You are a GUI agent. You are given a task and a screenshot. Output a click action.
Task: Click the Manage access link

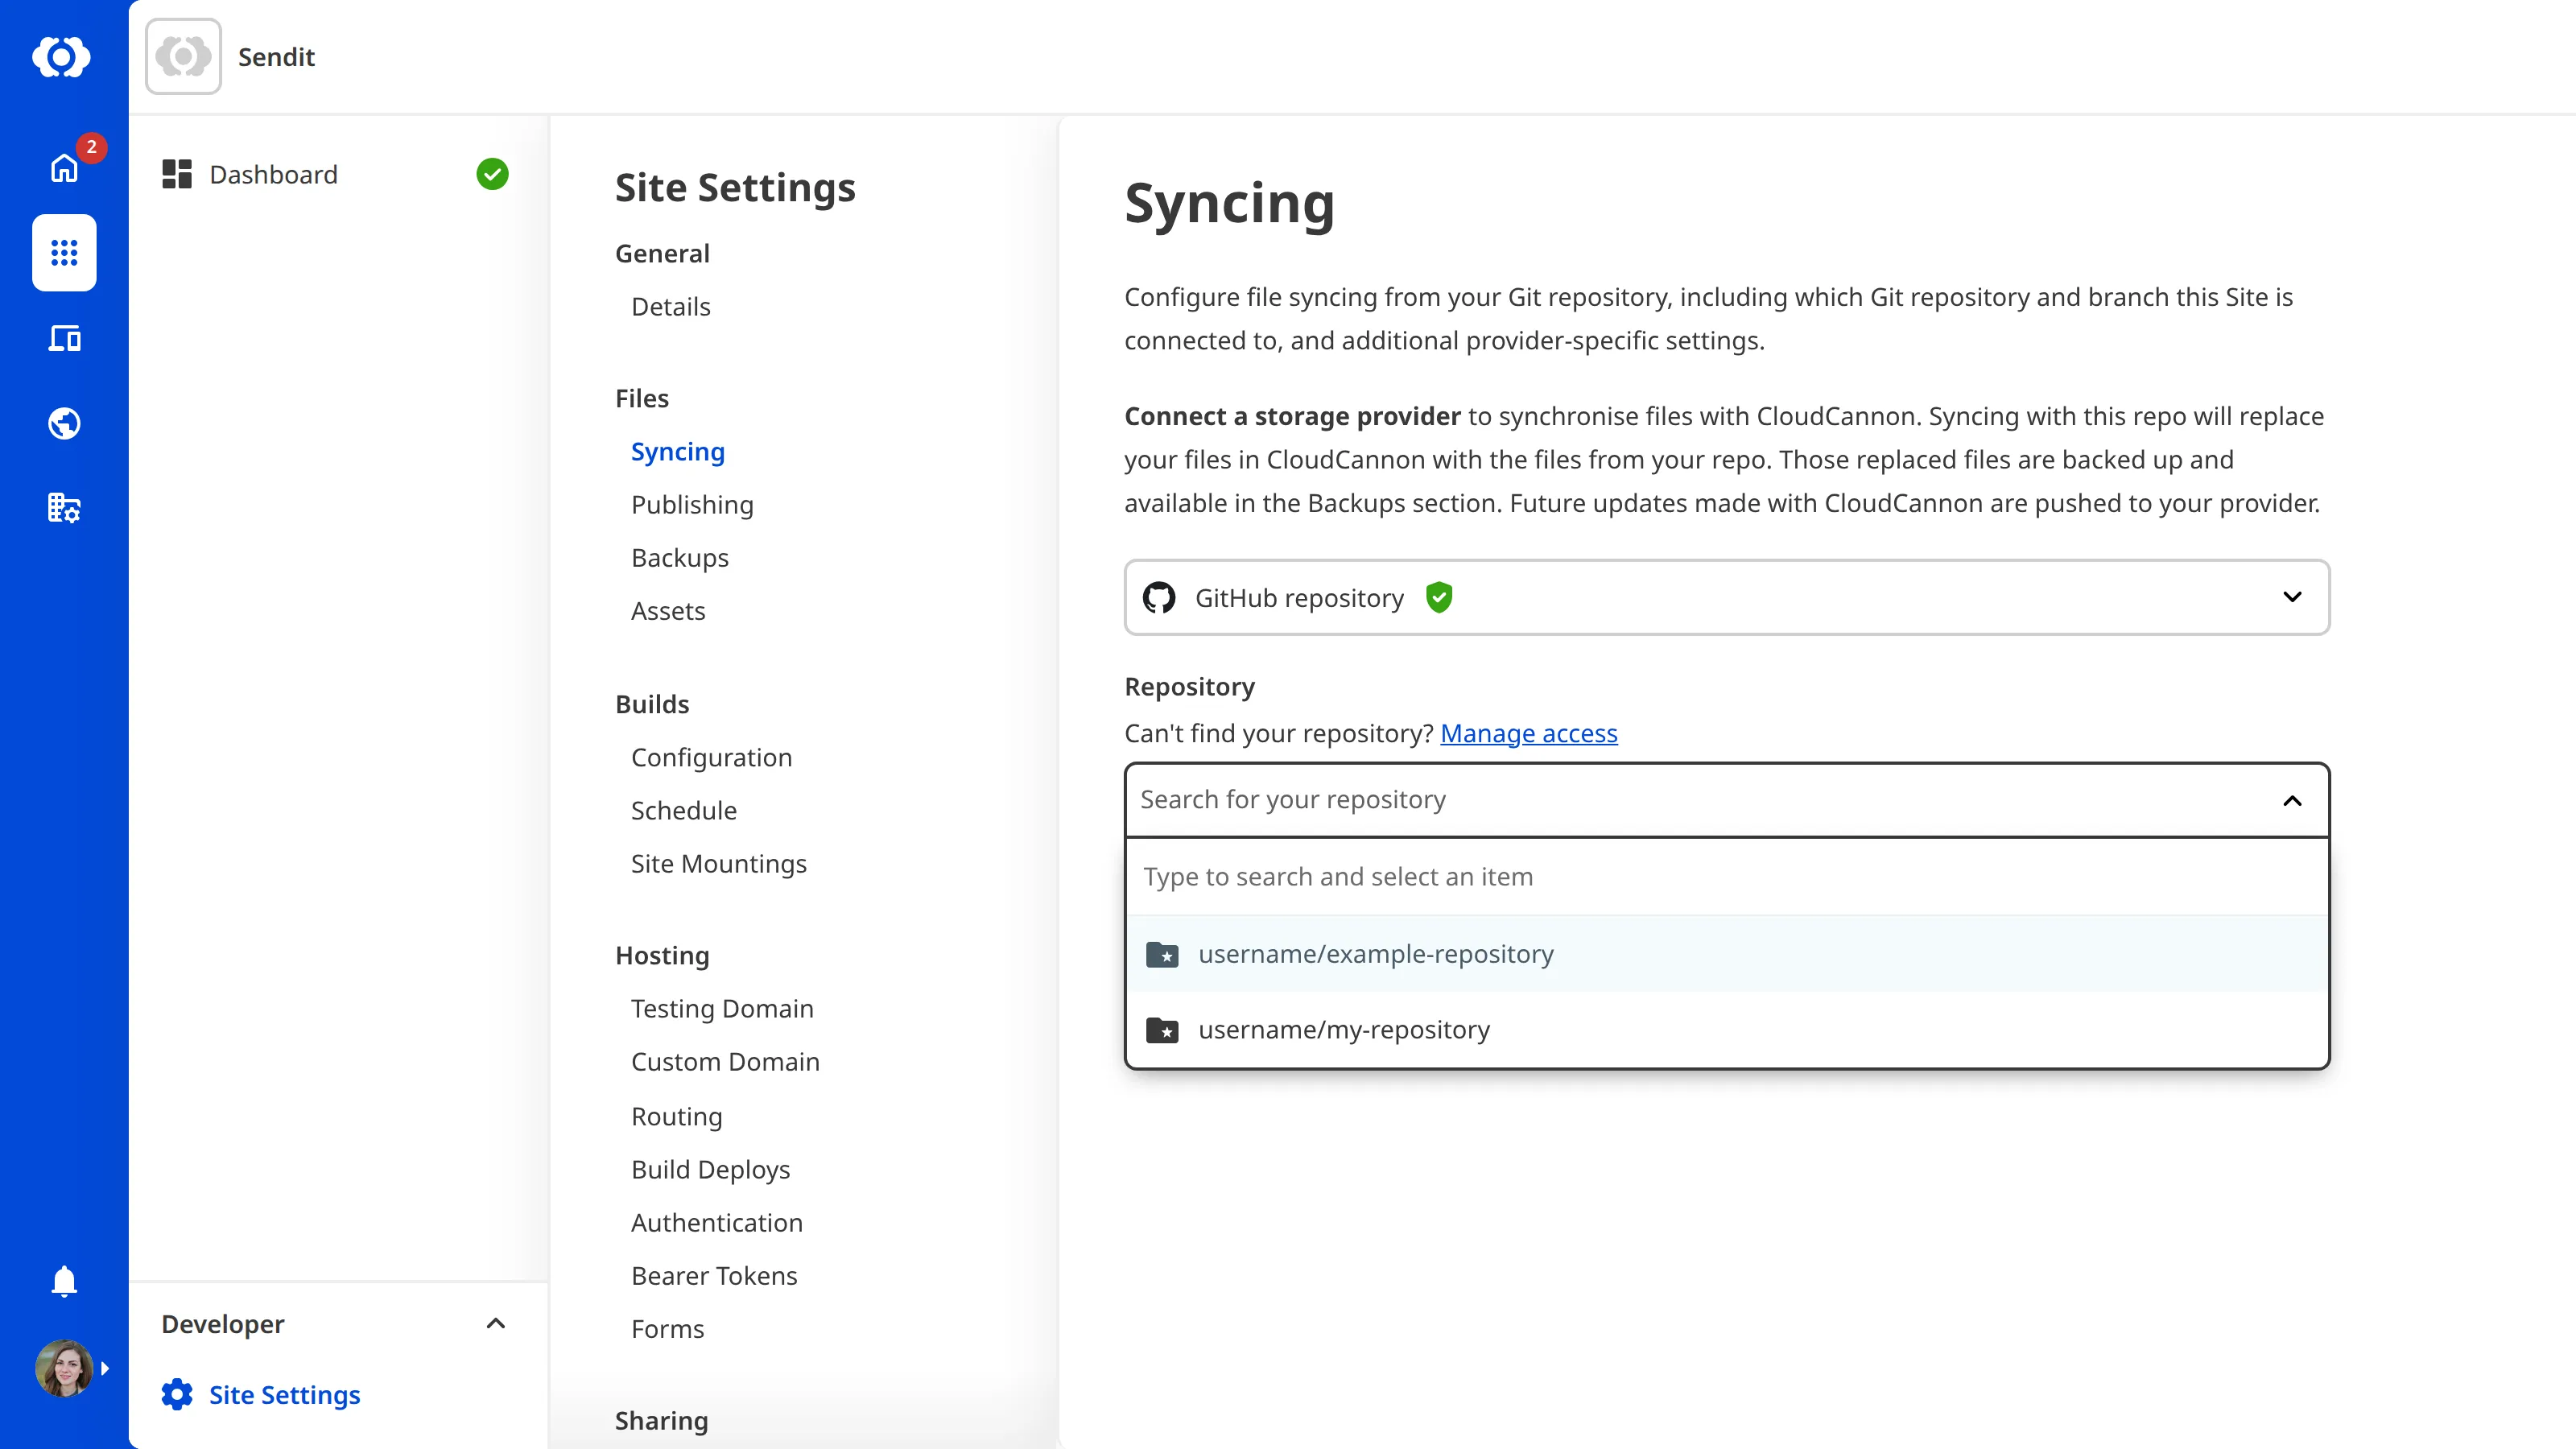pyautogui.click(x=1528, y=733)
